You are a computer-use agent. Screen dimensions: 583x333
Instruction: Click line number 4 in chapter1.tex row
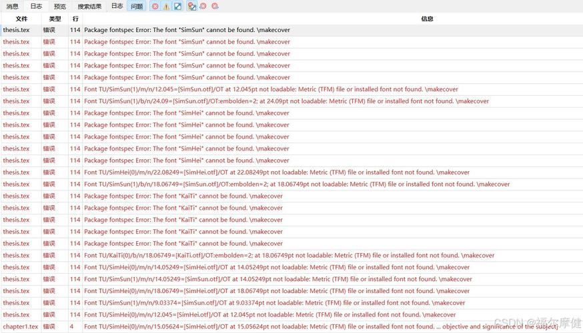72,327
